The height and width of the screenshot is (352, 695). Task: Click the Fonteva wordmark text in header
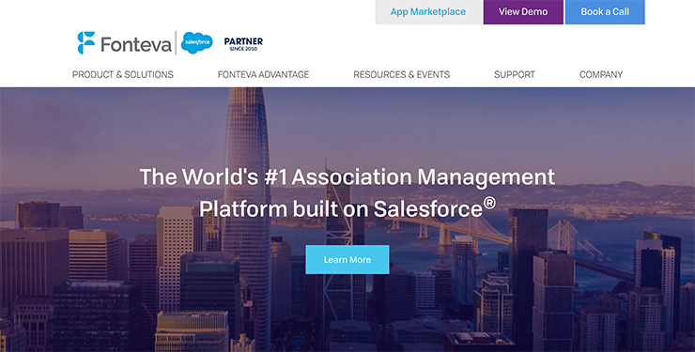point(136,45)
